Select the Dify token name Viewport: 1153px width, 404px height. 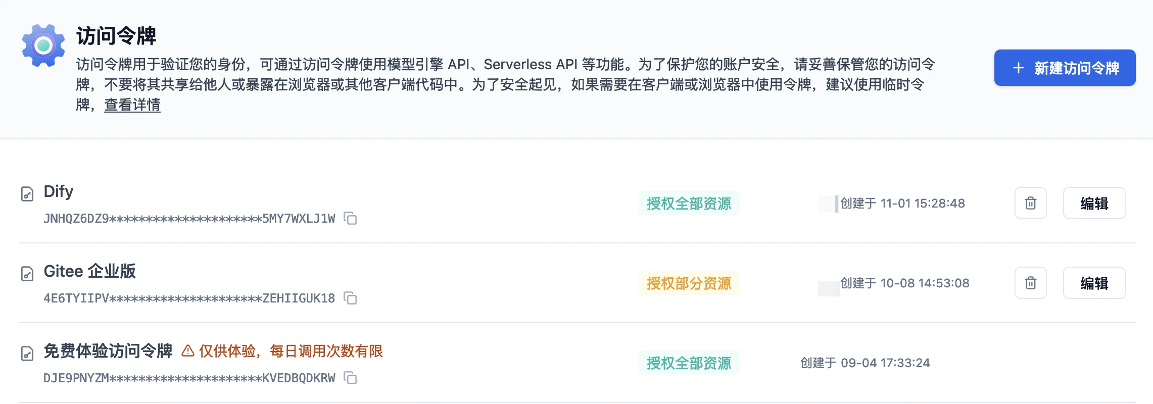(x=59, y=191)
